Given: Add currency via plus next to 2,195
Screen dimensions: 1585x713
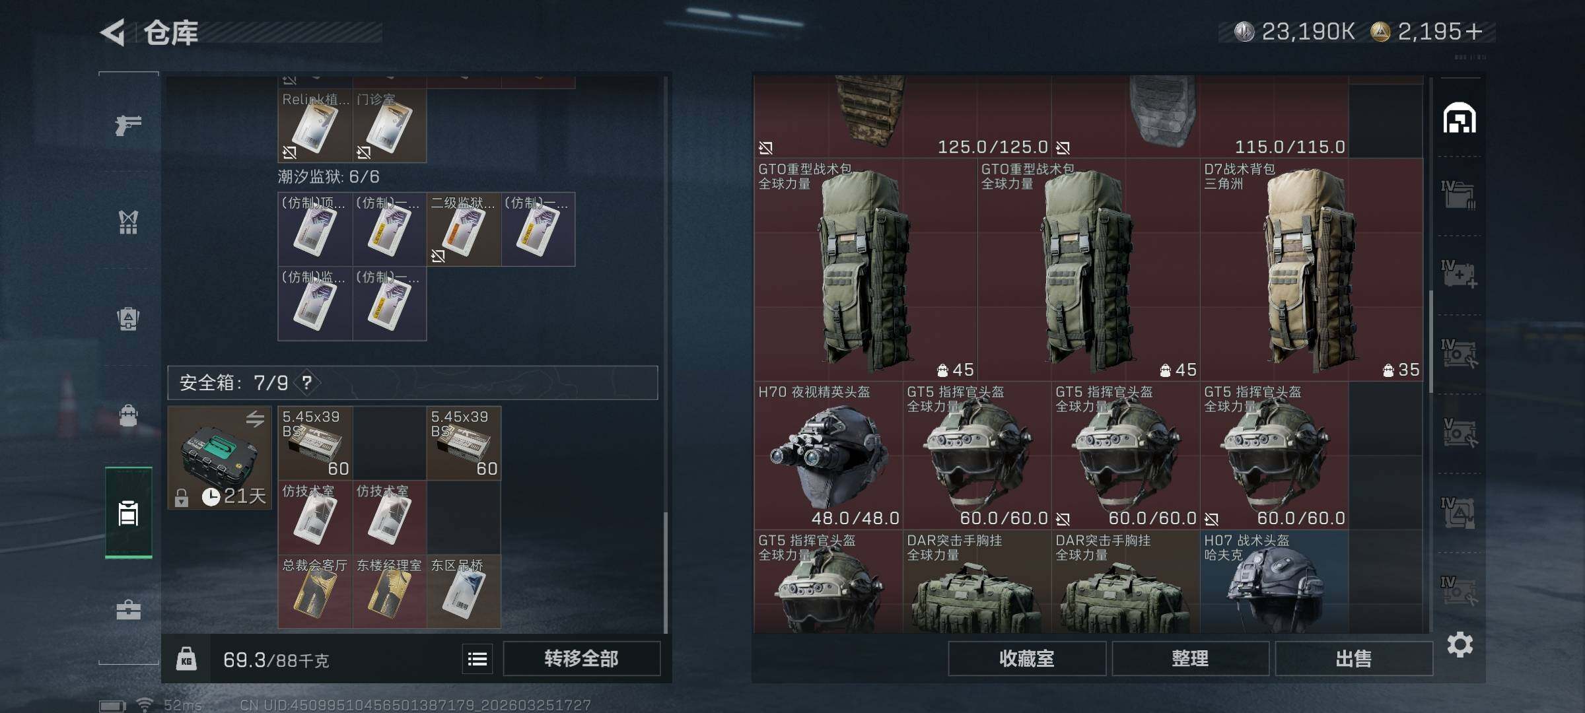Looking at the screenshot, I should click(1474, 31).
